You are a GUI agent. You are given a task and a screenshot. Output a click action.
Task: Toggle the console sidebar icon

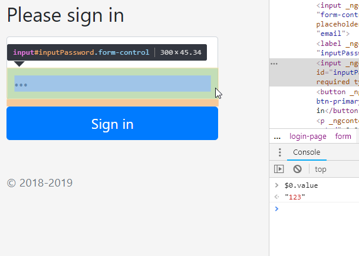279,169
